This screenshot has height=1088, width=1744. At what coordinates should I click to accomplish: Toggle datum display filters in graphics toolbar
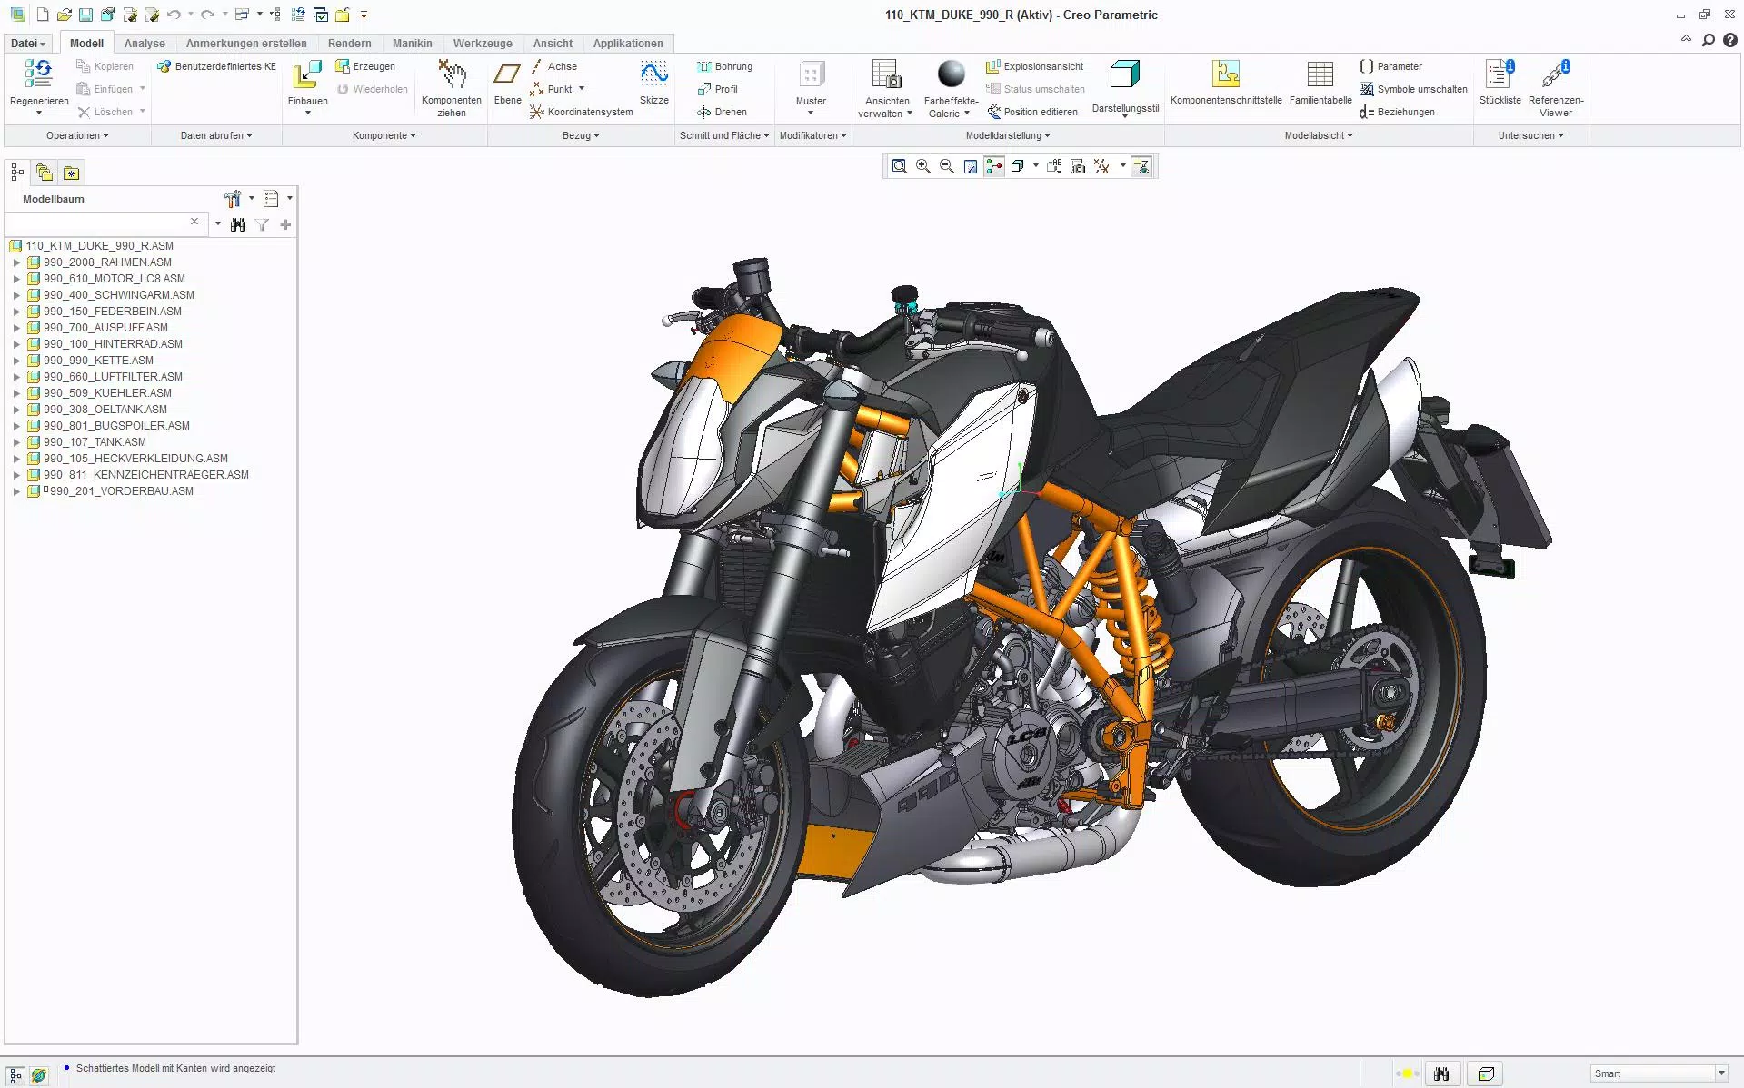point(1101,166)
